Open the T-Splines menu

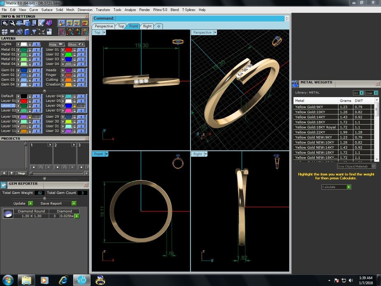pos(189,10)
